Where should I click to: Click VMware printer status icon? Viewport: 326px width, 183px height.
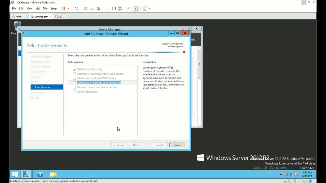[299, 181]
